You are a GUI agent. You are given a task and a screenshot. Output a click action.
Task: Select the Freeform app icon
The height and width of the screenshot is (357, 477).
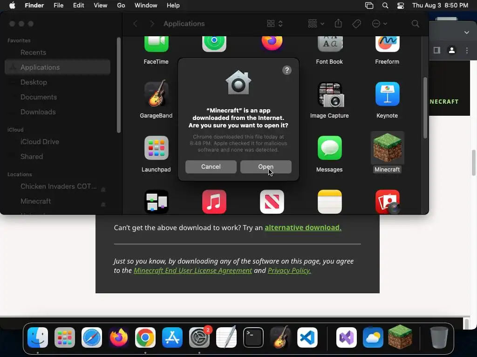387,44
